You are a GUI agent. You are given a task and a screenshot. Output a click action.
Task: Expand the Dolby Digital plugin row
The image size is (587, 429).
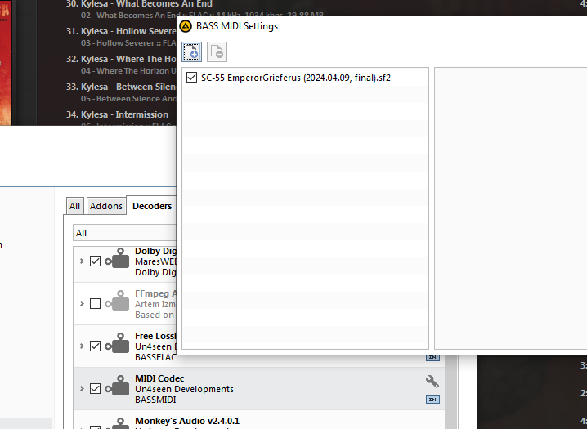tap(82, 261)
